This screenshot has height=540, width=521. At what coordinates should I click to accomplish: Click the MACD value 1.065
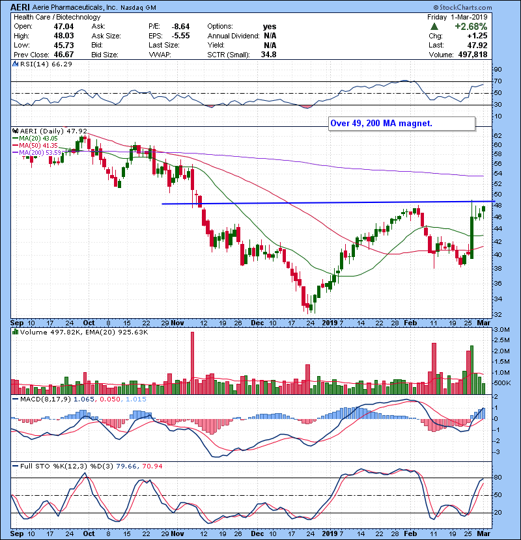point(85,399)
